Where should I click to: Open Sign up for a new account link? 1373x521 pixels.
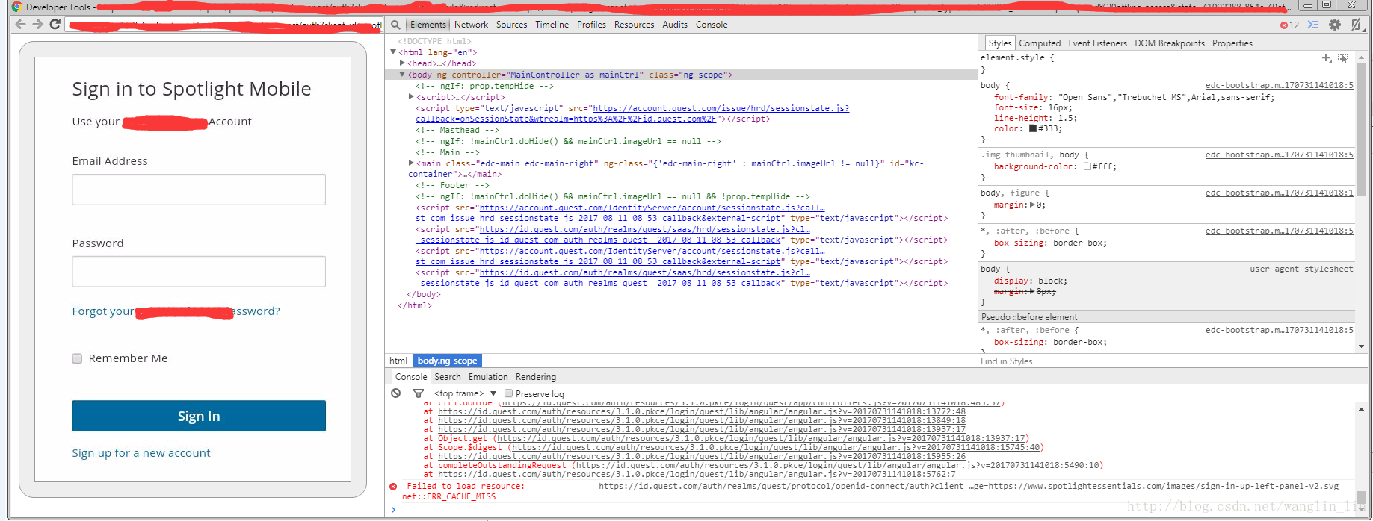click(x=141, y=453)
